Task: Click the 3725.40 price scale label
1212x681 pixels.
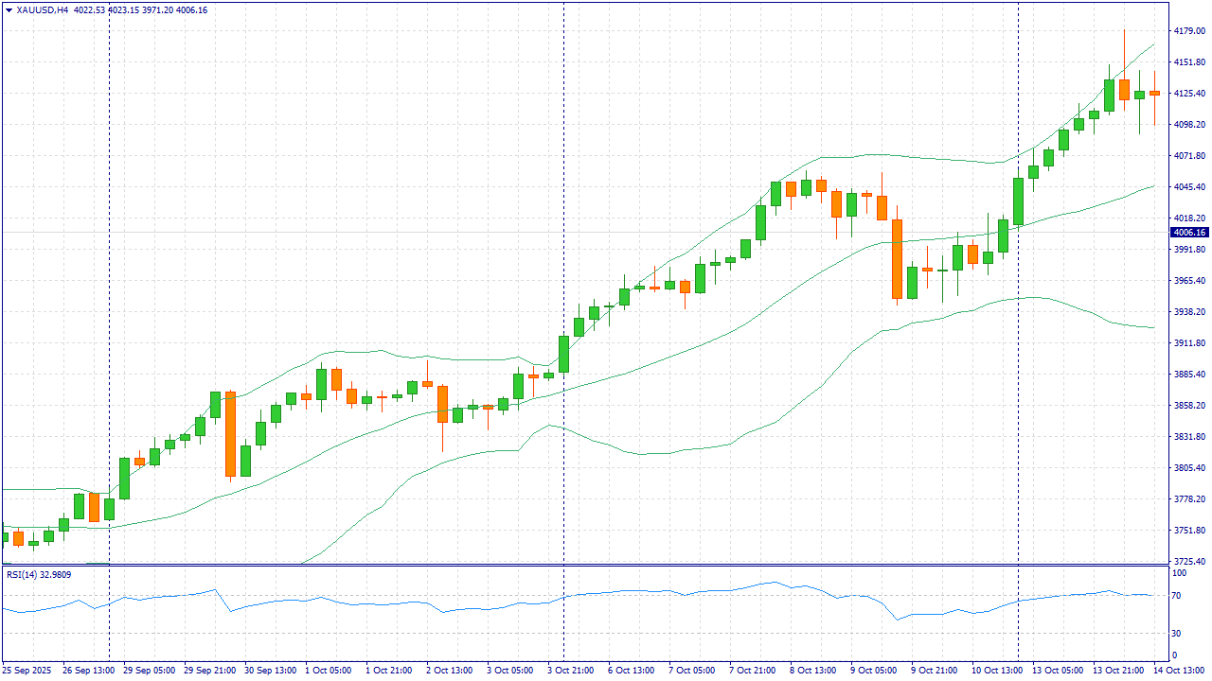Action: point(1188,562)
